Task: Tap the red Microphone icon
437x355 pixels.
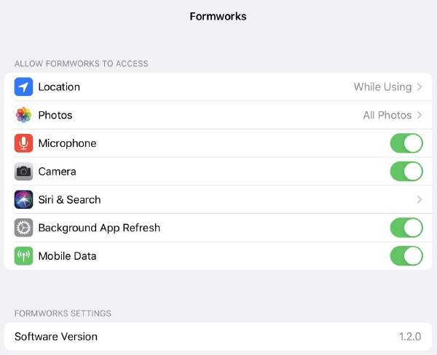Action: tap(24, 143)
